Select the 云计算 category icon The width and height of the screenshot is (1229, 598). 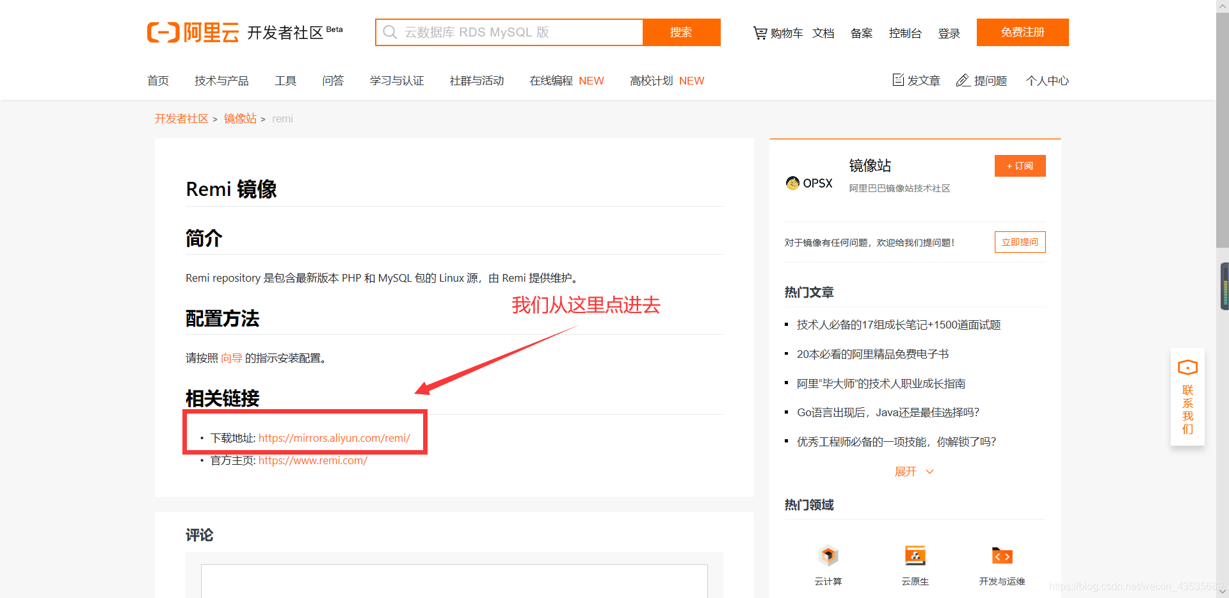tap(828, 556)
